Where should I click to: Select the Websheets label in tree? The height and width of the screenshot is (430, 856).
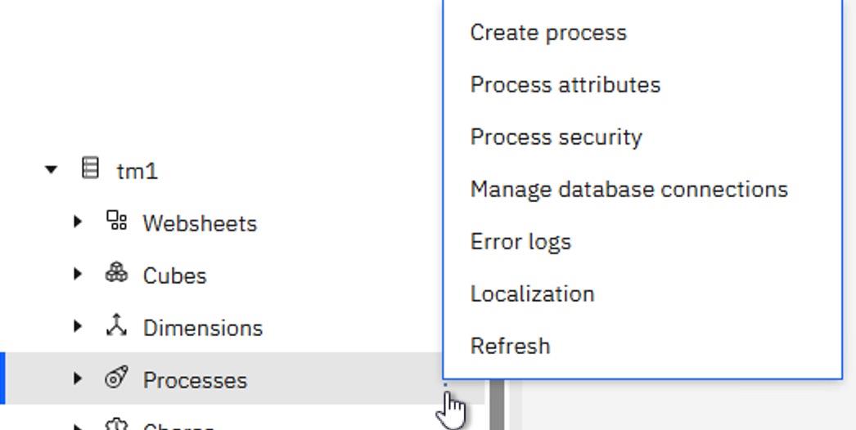[200, 223]
